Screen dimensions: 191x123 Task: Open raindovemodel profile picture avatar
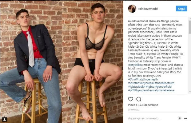pyautogui.click(x=132, y=9)
